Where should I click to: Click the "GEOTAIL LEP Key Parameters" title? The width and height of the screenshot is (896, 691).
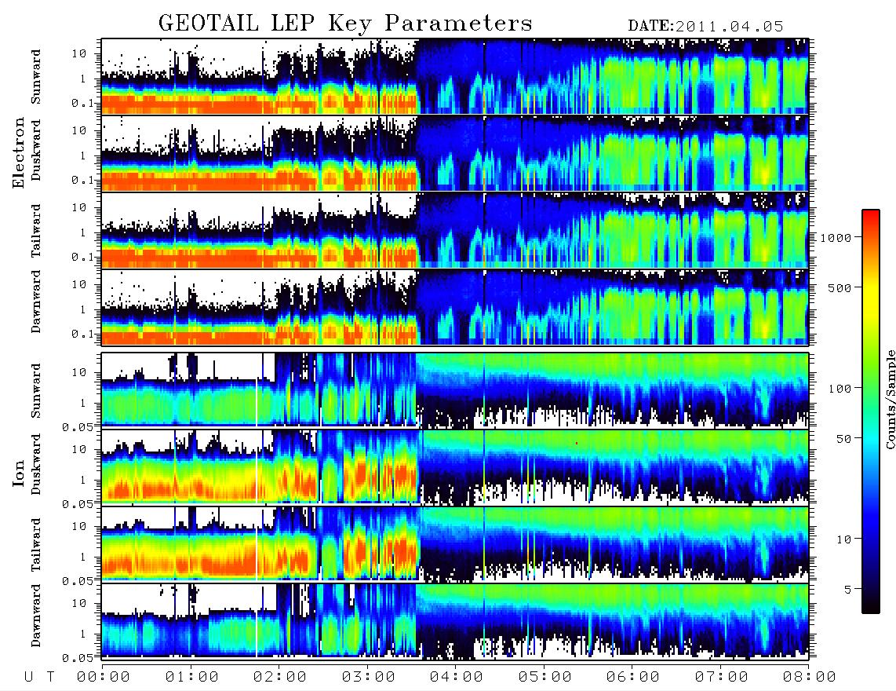pos(345,24)
